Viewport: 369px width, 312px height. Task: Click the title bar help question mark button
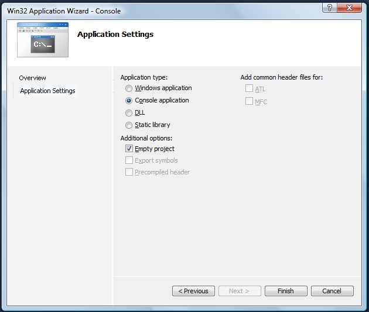(330, 7)
